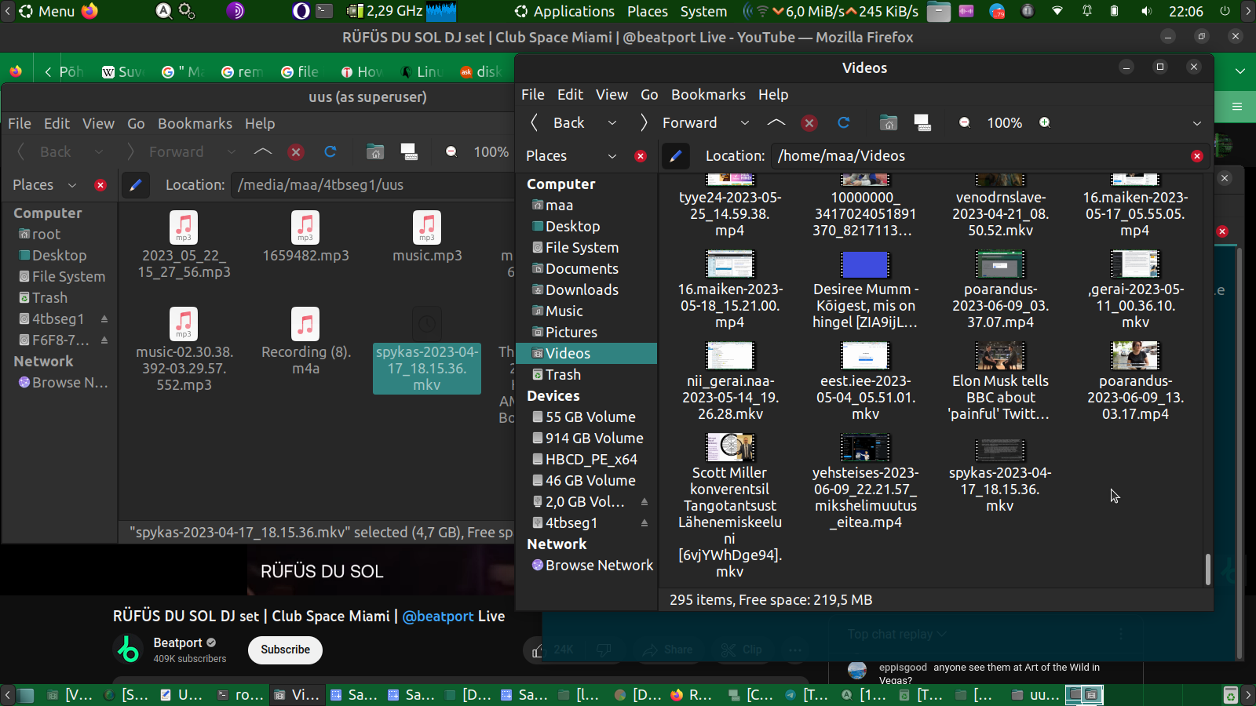Reload the Videos folder view
This screenshot has height=706, width=1256.
[x=844, y=122]
